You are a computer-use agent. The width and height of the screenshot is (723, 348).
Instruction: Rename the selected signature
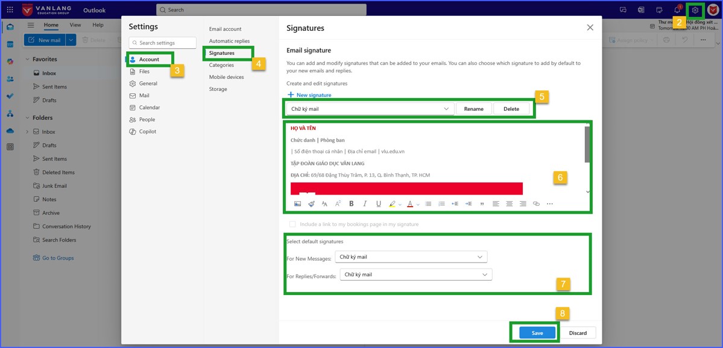click(473, 109)
